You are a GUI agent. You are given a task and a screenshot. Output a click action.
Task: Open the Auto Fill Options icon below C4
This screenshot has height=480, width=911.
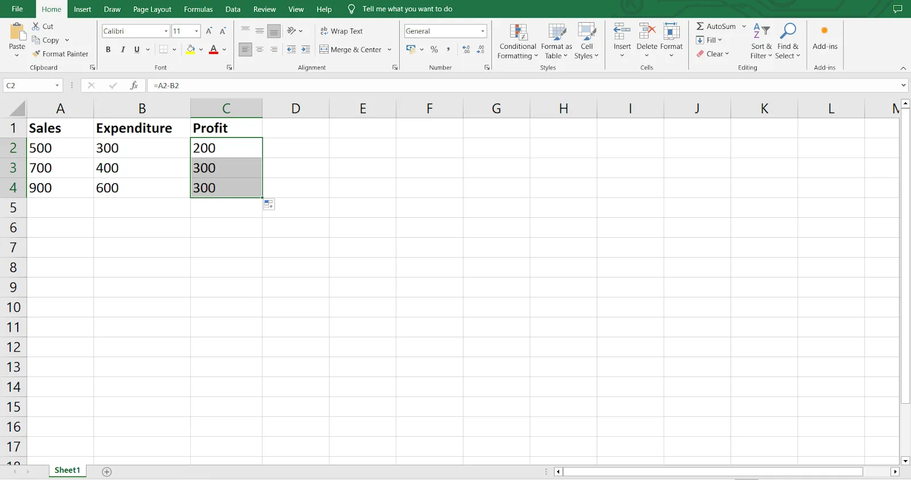point(269,204)
